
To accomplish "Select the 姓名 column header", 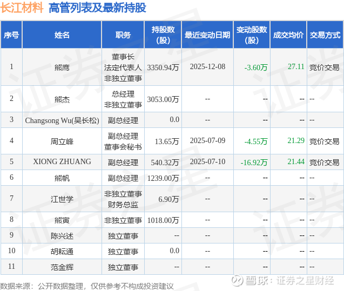I will (62, 35).
